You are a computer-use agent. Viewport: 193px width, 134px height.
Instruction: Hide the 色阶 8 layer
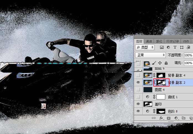138,111
